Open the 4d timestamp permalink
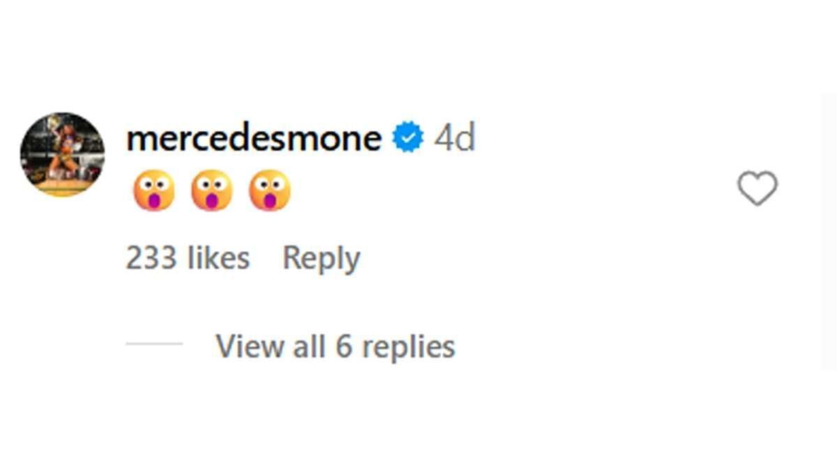837x471 pixels. [454, 138]
